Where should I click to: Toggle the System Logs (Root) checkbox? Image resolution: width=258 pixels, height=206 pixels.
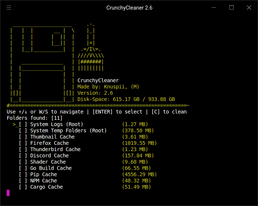point(23,125)
